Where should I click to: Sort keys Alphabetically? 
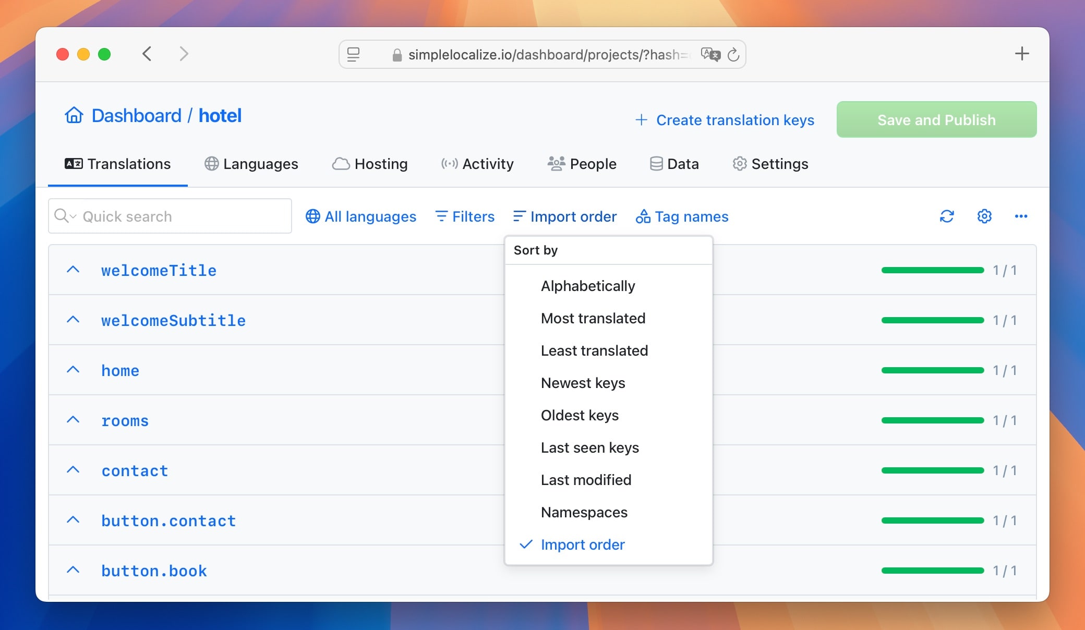(609, 286)
